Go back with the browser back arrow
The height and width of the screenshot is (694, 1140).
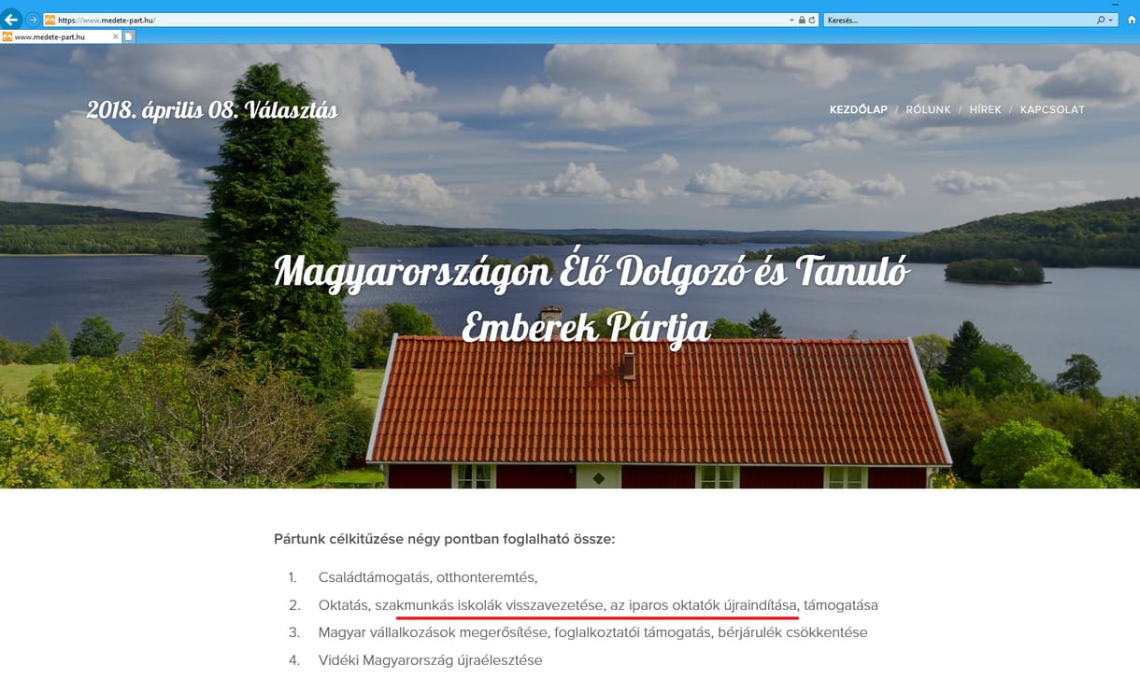click(12, 19)
